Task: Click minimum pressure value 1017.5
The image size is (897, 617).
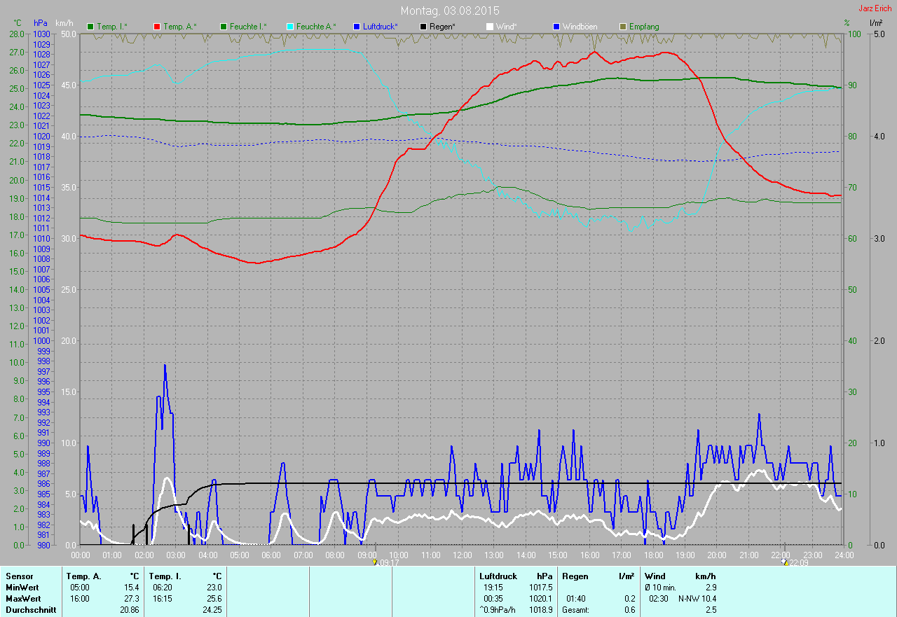Action: [x=541, y=588]
